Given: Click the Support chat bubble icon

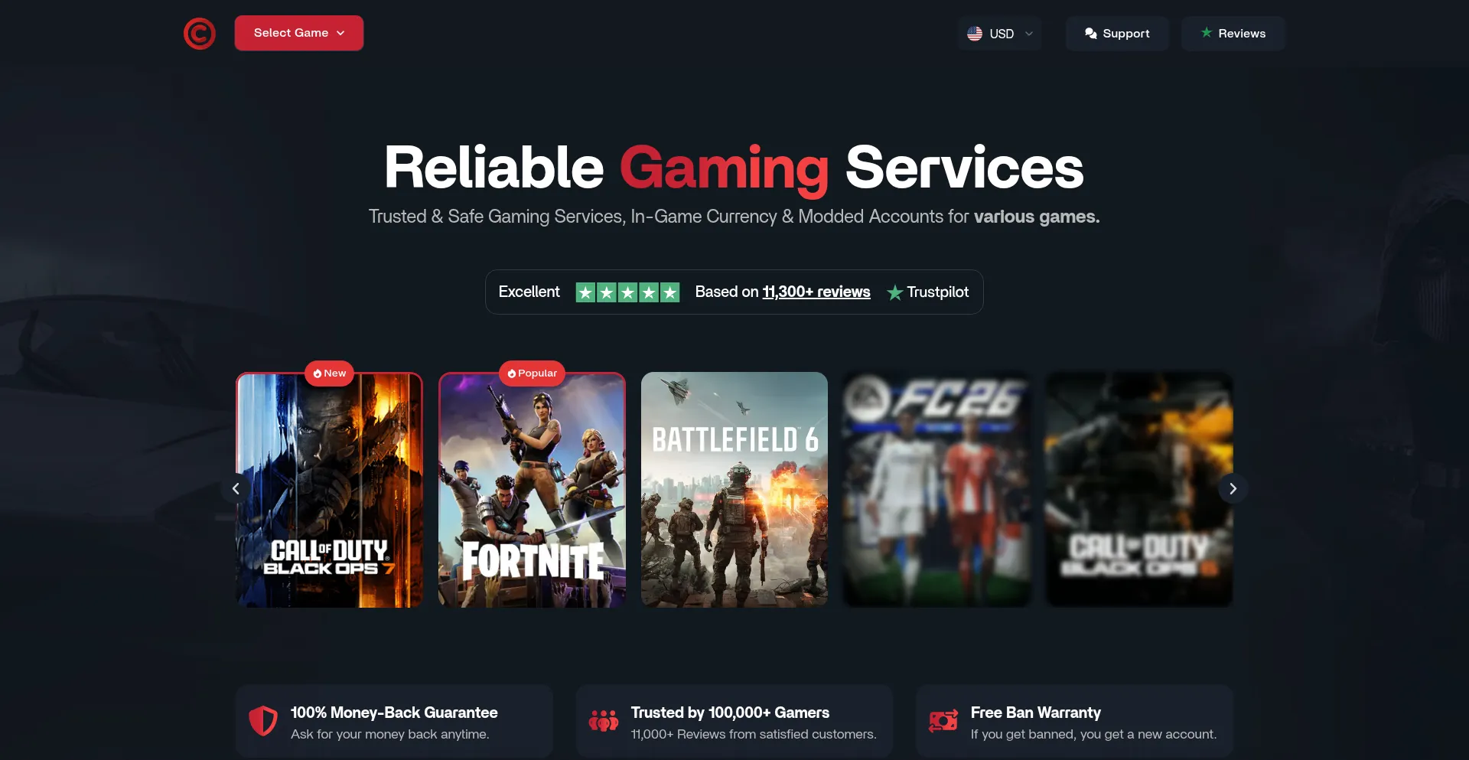Looking at the screenshot, I should pyautogui.click(x=1091, y=34).
